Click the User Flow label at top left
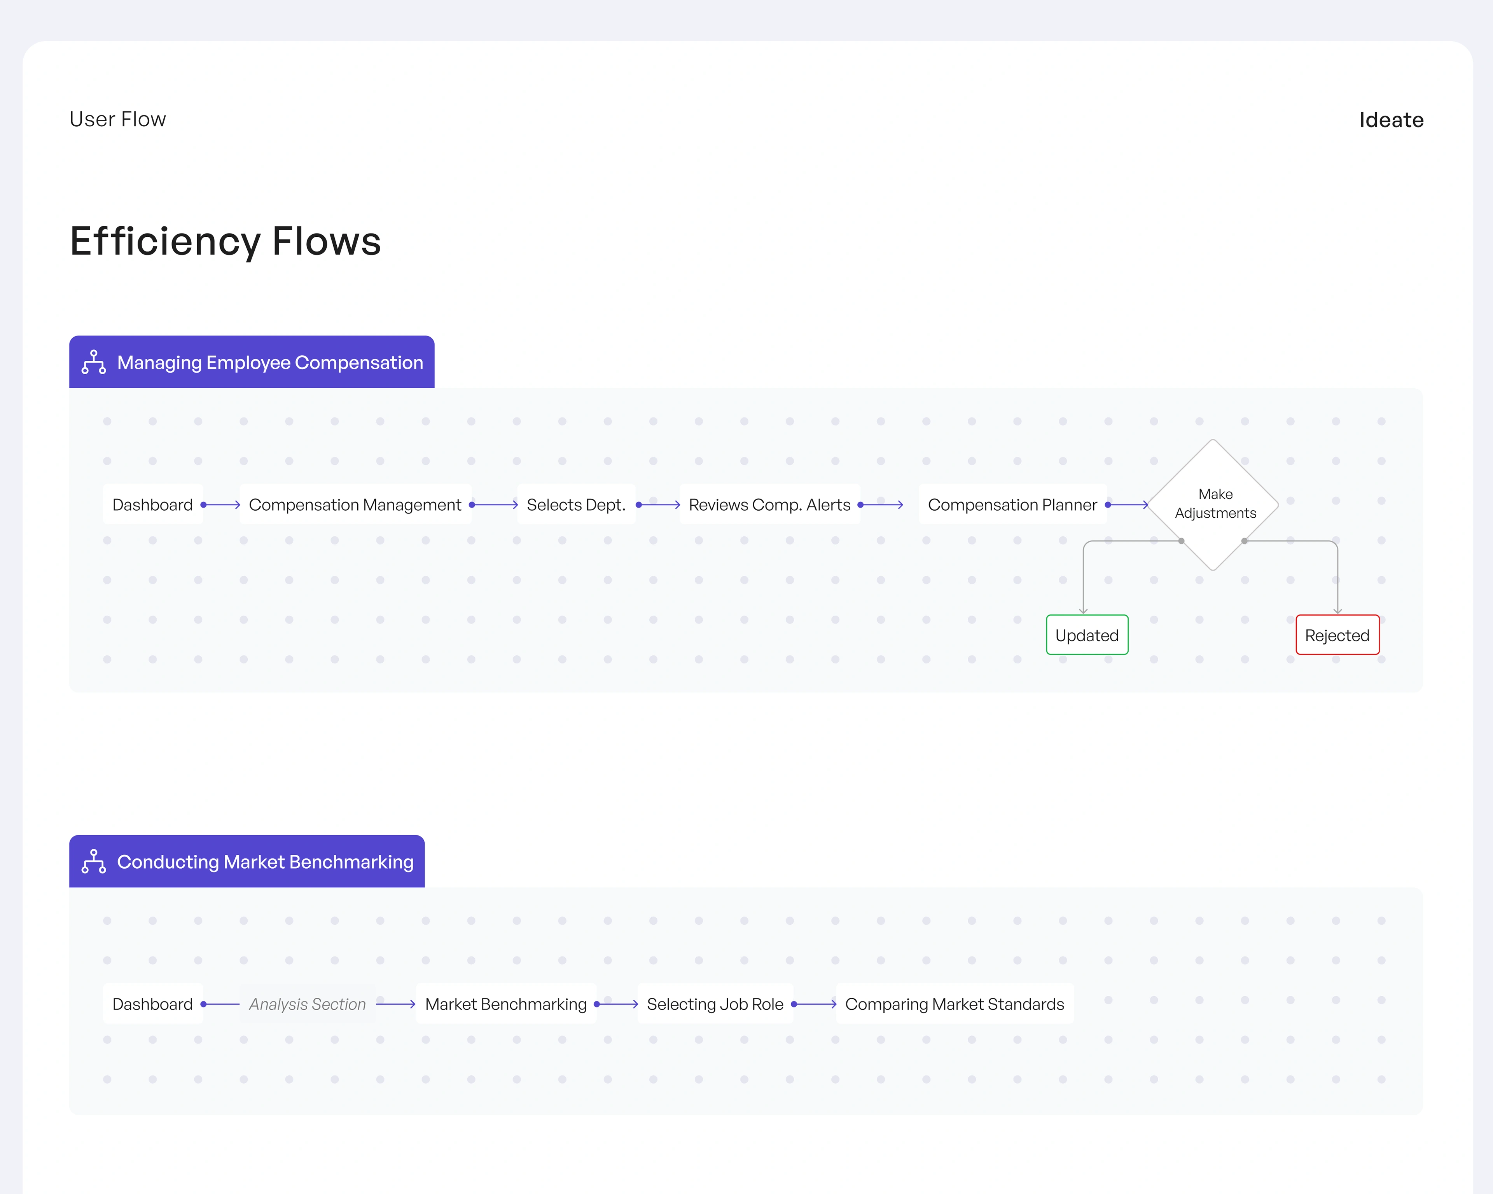Viewport: 1493px width, 1194px height. (x=118, y=119)
